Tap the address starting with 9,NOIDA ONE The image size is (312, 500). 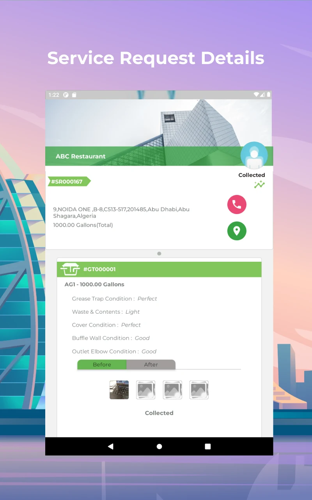pyautogui.click(x=121, y=212)
